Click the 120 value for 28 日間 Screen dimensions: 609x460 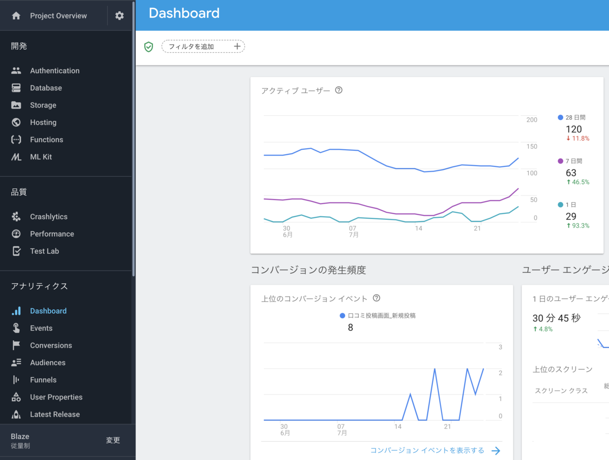(573, 129)
